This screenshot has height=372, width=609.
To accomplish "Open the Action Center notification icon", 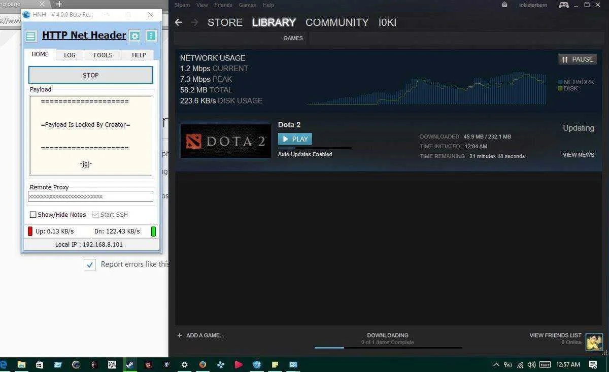I will click(593, 364).
